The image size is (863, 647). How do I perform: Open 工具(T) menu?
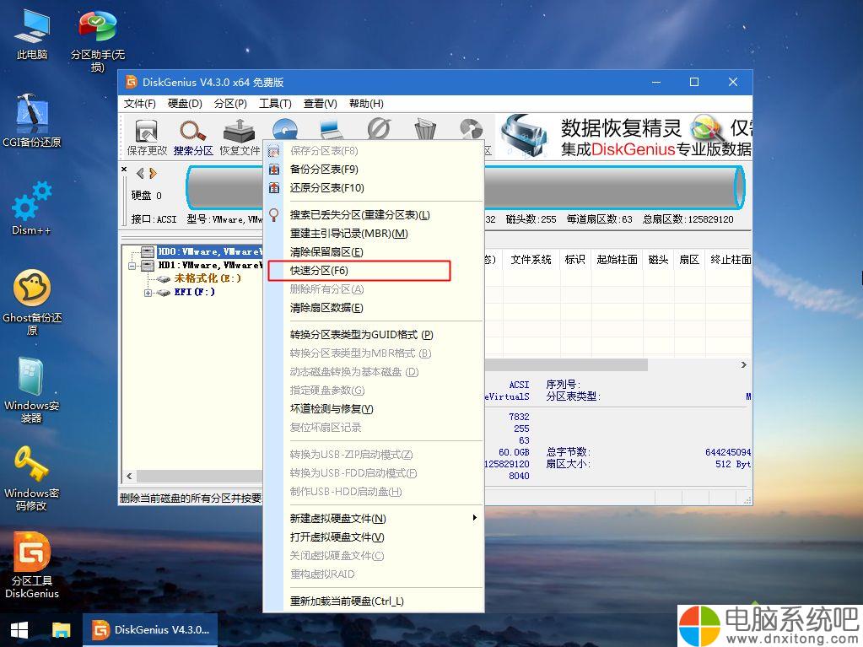275,104
